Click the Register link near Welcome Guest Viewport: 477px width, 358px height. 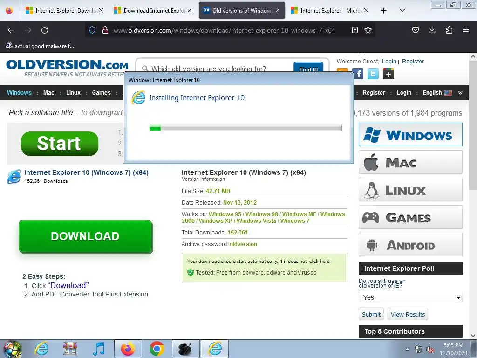(413, 61)
